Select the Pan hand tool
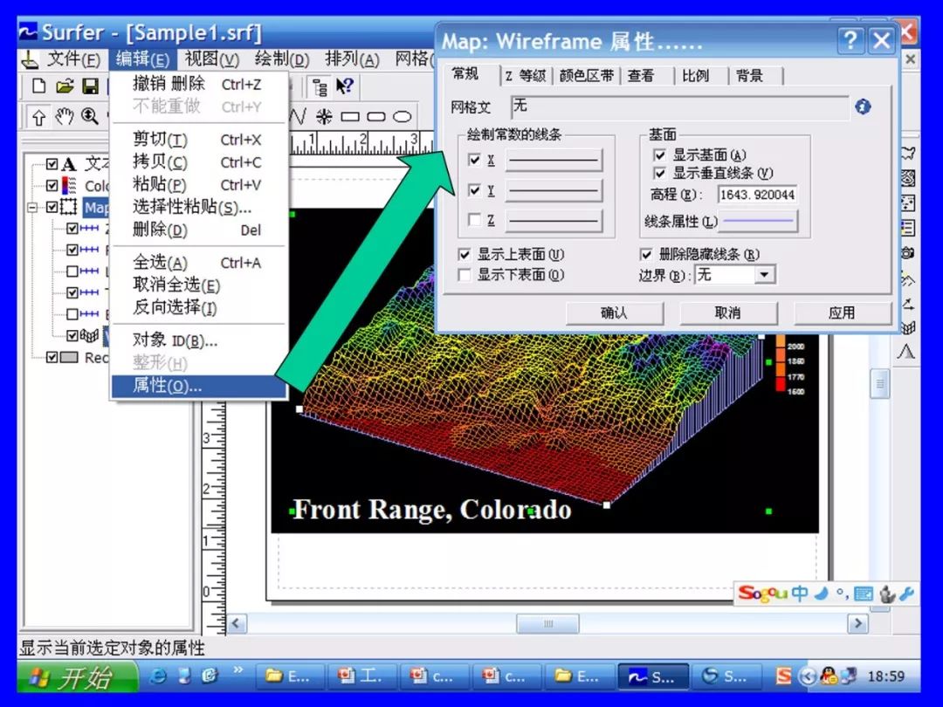This screenshot has height=707, width=943. [65, 117]
